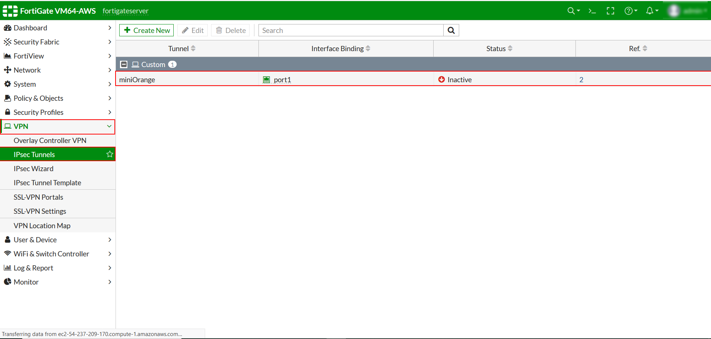Click the search magnifier in top bar
The height and width of the screenshot is (339, 711).
(571, 11)
